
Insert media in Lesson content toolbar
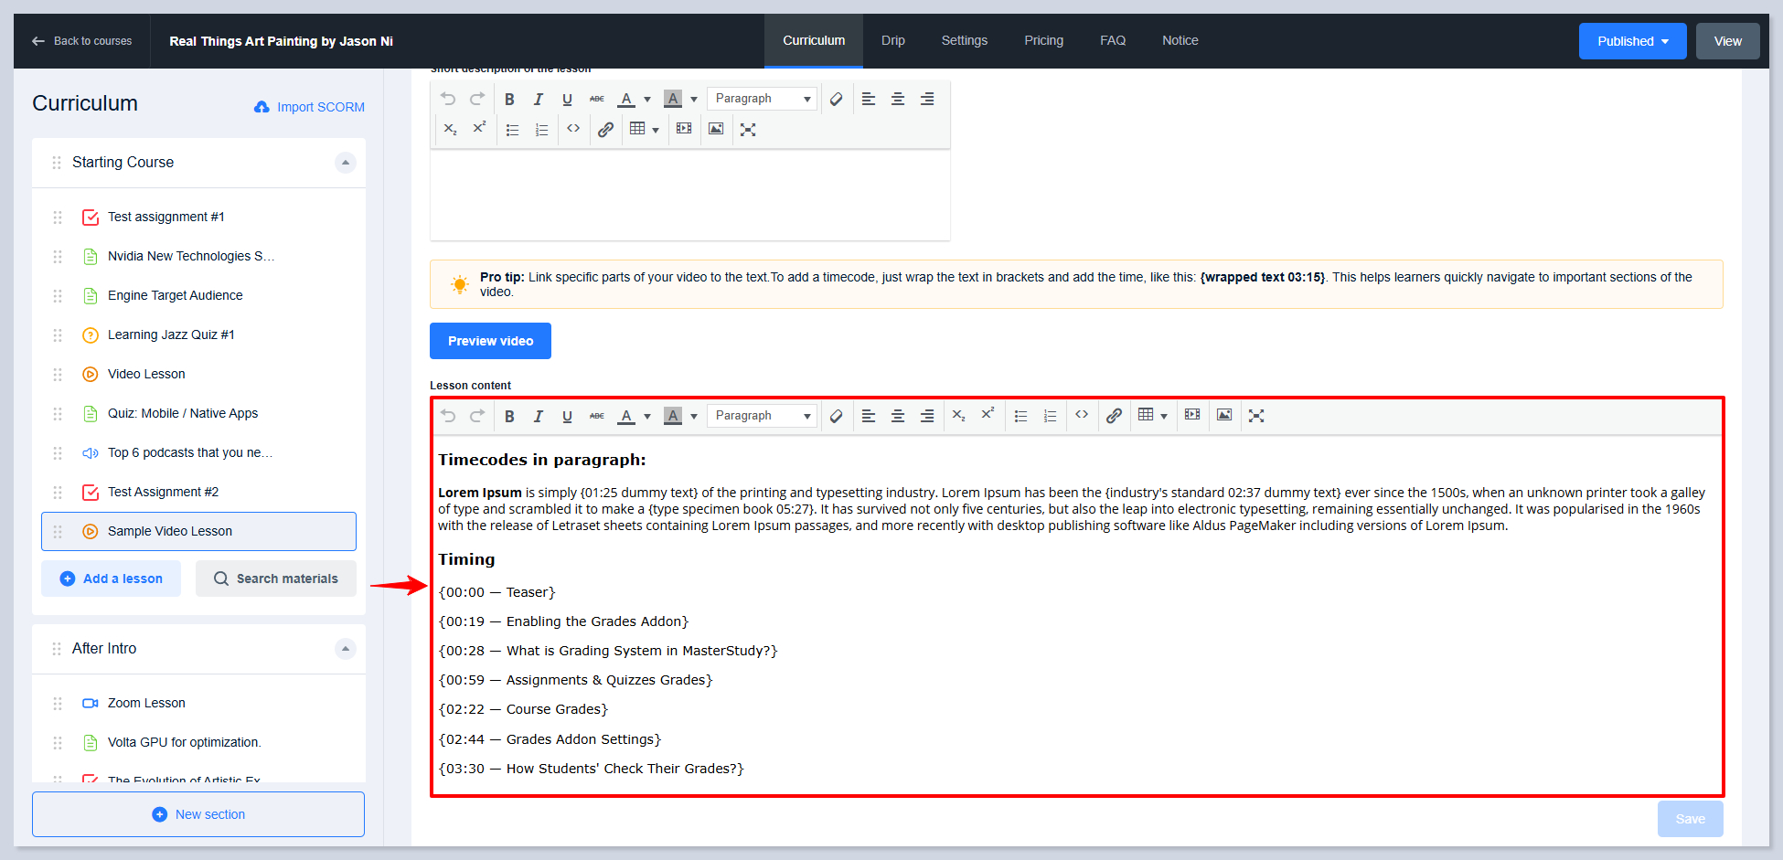point(1192,415)
